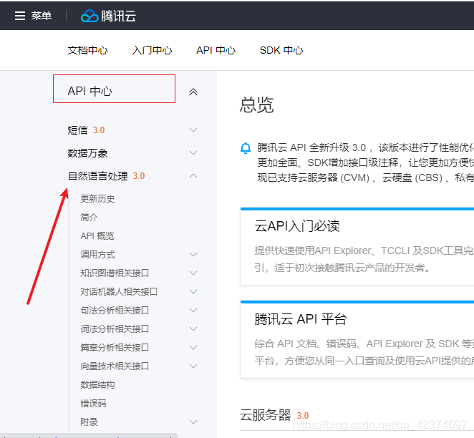Expand the 数据万象 section
Image resolution: width=474 pixels, height=438 pixels.
tap(193, 153)
